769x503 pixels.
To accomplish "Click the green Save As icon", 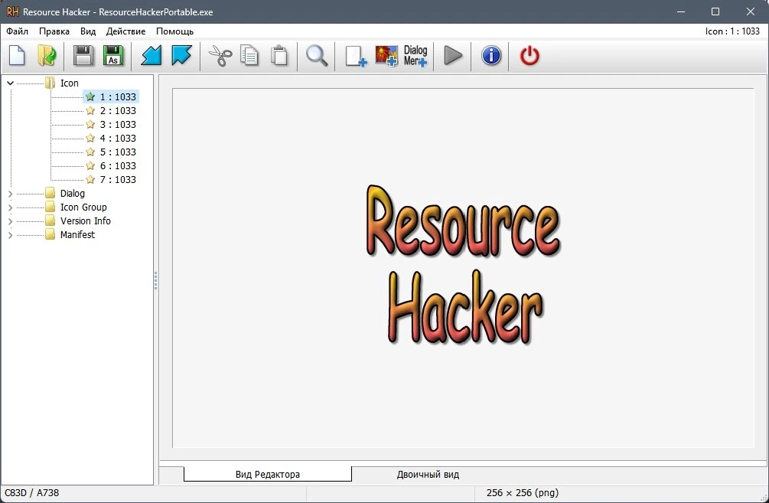I will 113,55.
